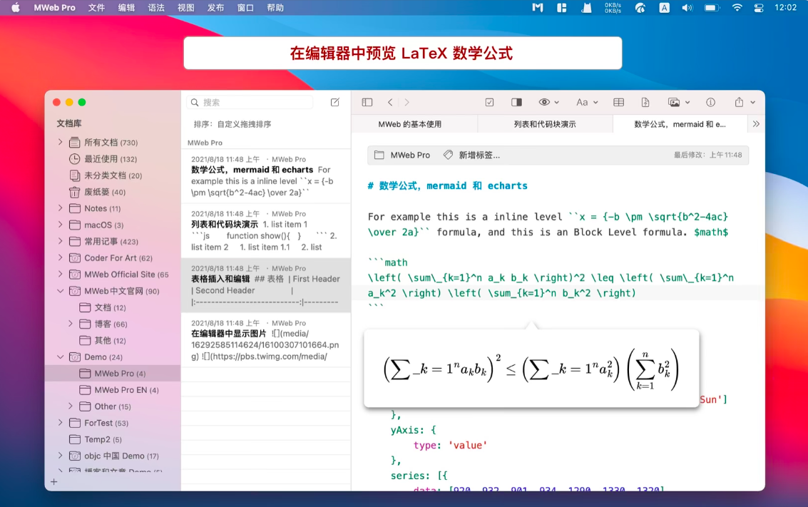Show document info via the i icon
The height and width of the screenshot is (507, 808).
(x=710, y=102)
